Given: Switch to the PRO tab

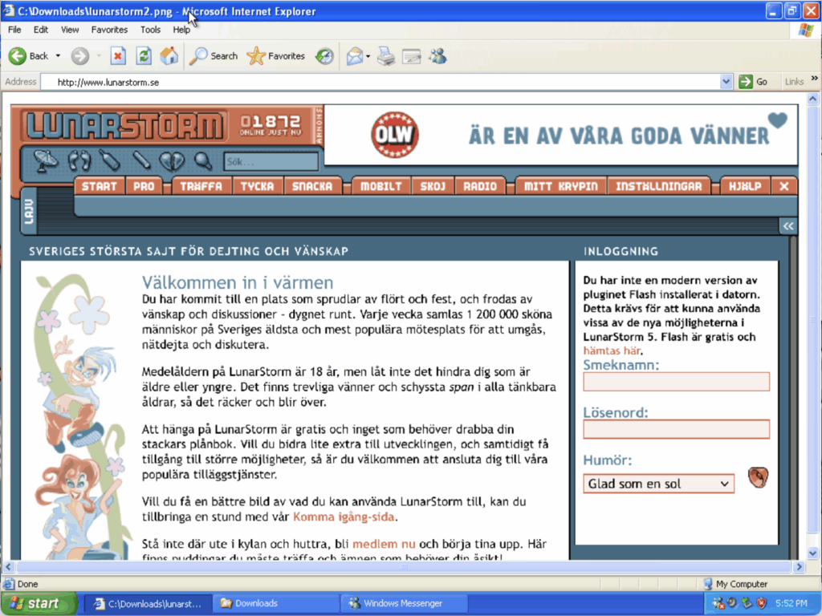Looking at the screenshot, I should point(144,186).
